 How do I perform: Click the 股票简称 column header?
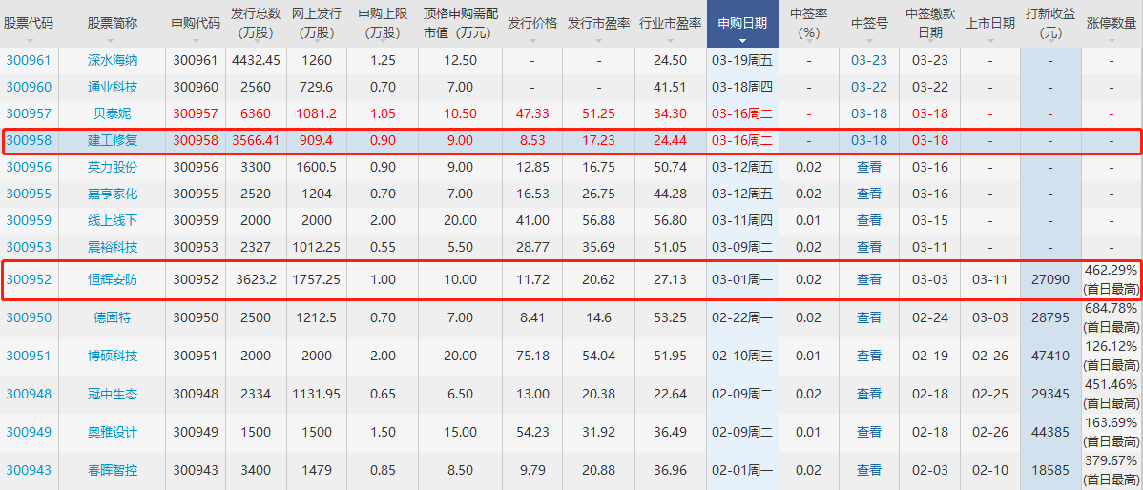tap(112, 23)
